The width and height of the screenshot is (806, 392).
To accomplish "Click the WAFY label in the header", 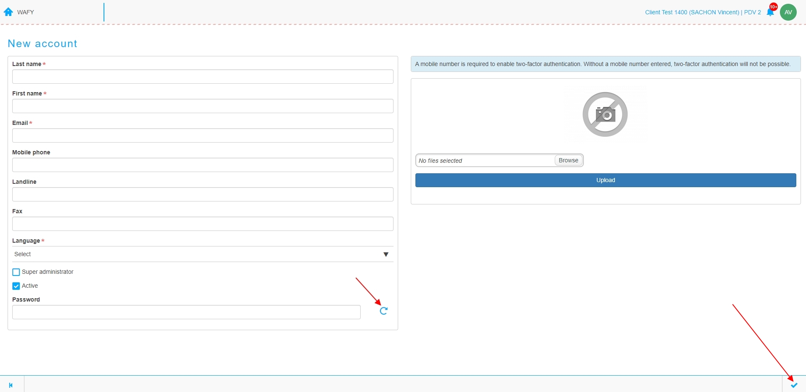I will point(26,12).
